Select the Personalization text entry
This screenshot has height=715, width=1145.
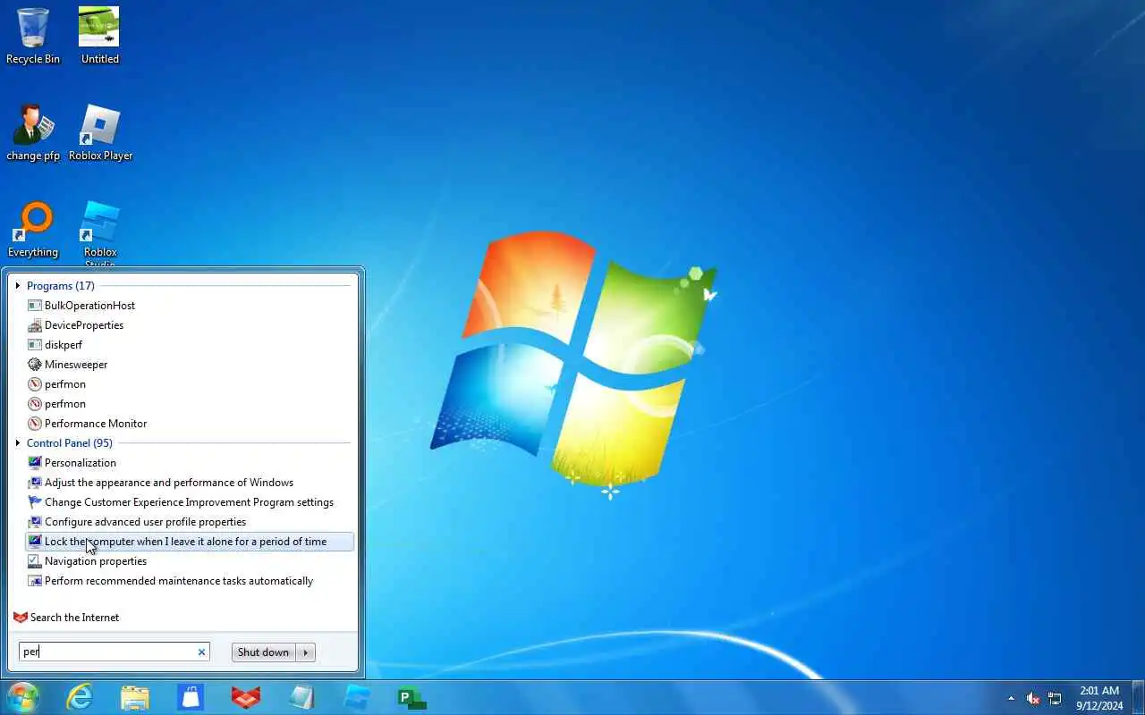(81, 463)
